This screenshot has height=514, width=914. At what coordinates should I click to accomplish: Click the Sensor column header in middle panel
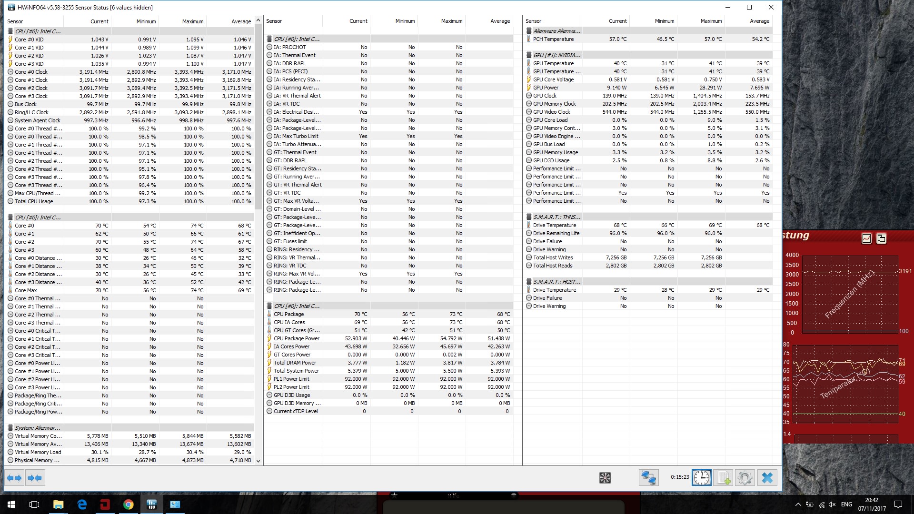[x=293, y=21]
